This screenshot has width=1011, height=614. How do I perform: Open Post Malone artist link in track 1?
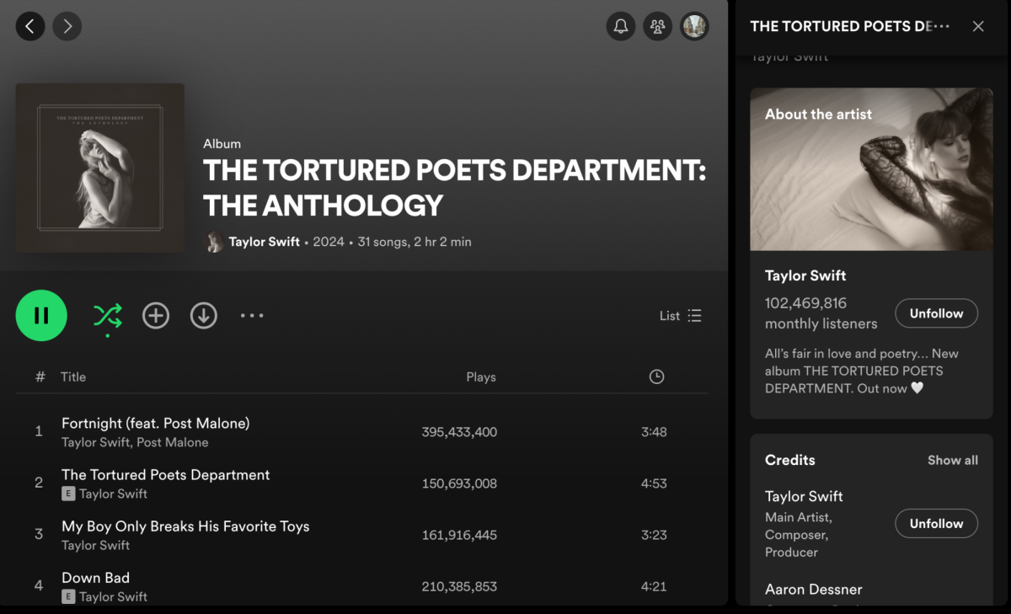173,442
